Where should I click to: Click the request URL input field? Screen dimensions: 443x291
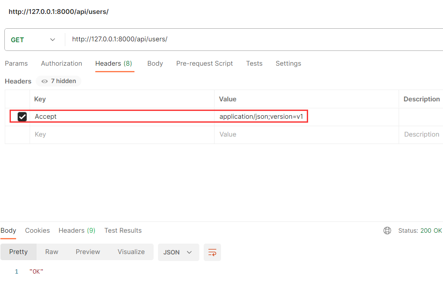coord(254,39)
